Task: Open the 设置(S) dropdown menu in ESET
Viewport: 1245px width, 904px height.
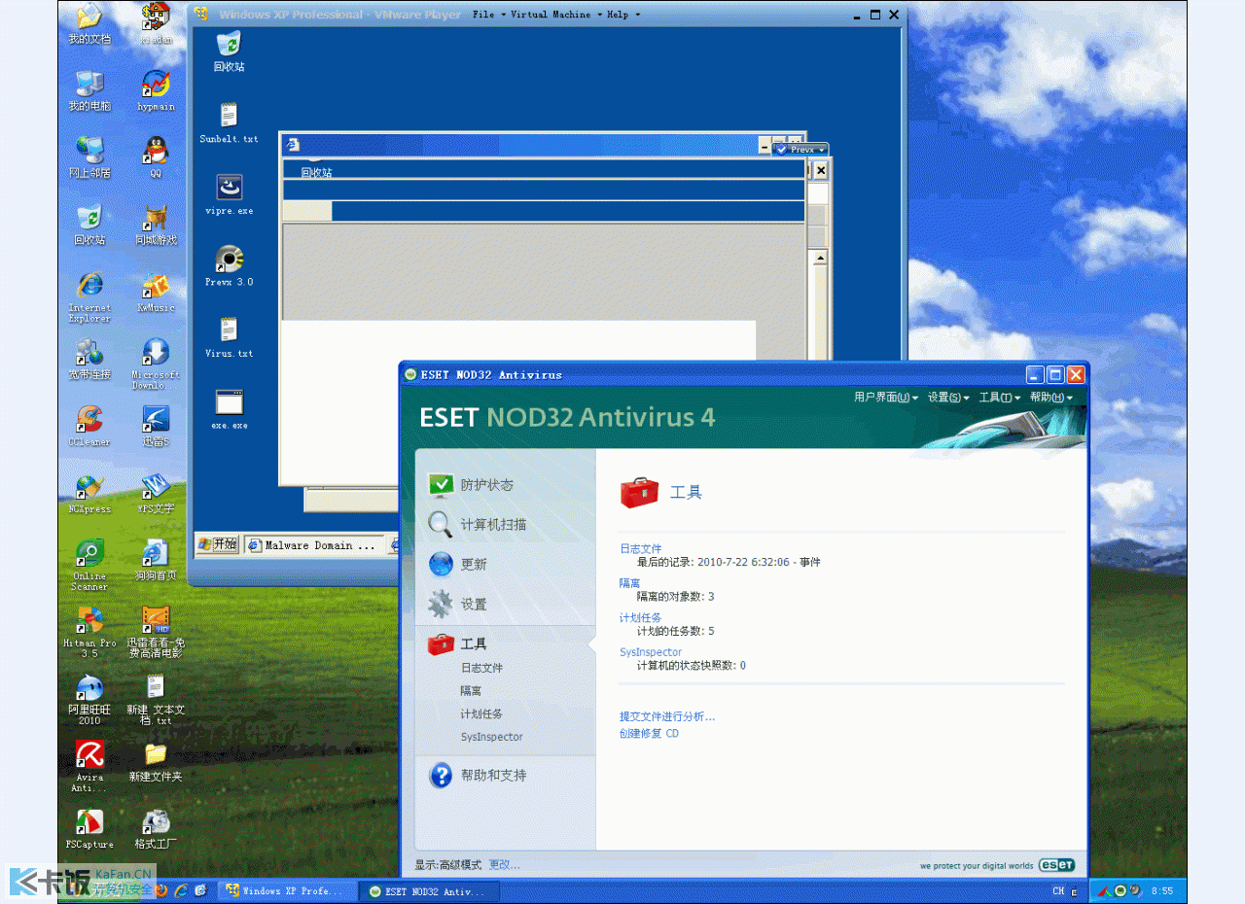Action: (948, 397)
